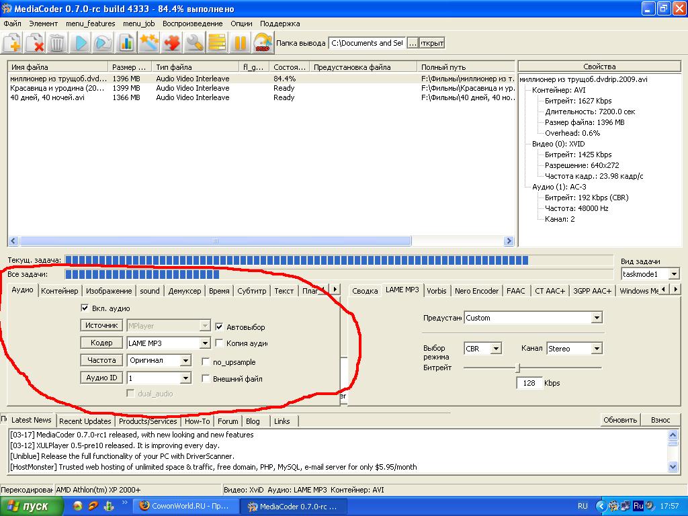
Task: Open CowonWorld.RU browser window in taskbar
Action: click(186, 506)
